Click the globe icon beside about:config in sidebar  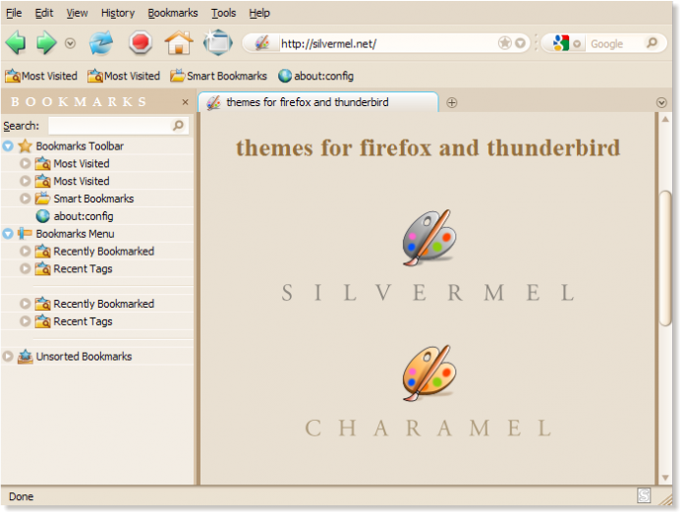coord(42,215)
